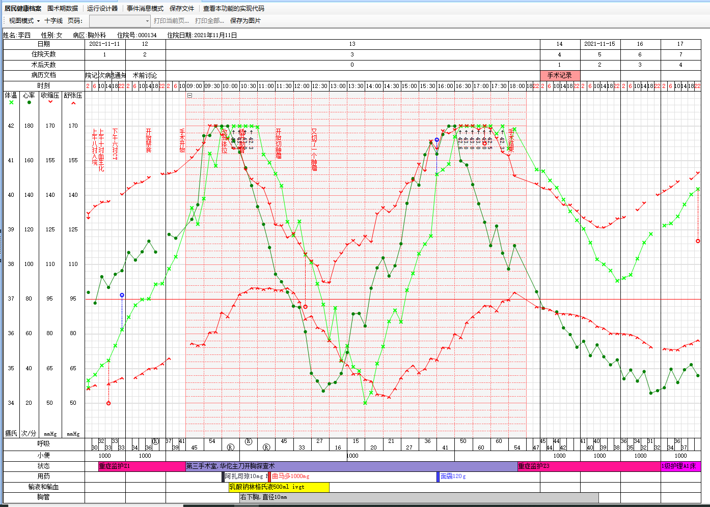Toggle the 十字线 crosshair option
Image resolution: width=710 pixels, height=507 pixels.
(x=53, y=21)
